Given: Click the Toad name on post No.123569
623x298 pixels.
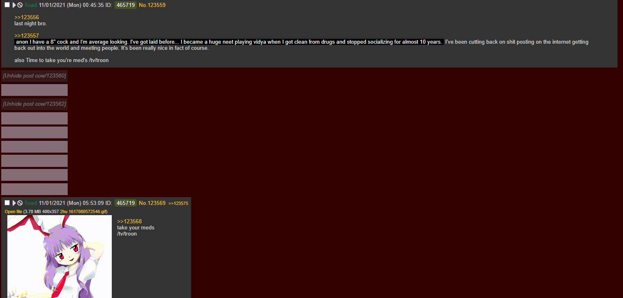Looking at the screenshot, I should [31, 203].
